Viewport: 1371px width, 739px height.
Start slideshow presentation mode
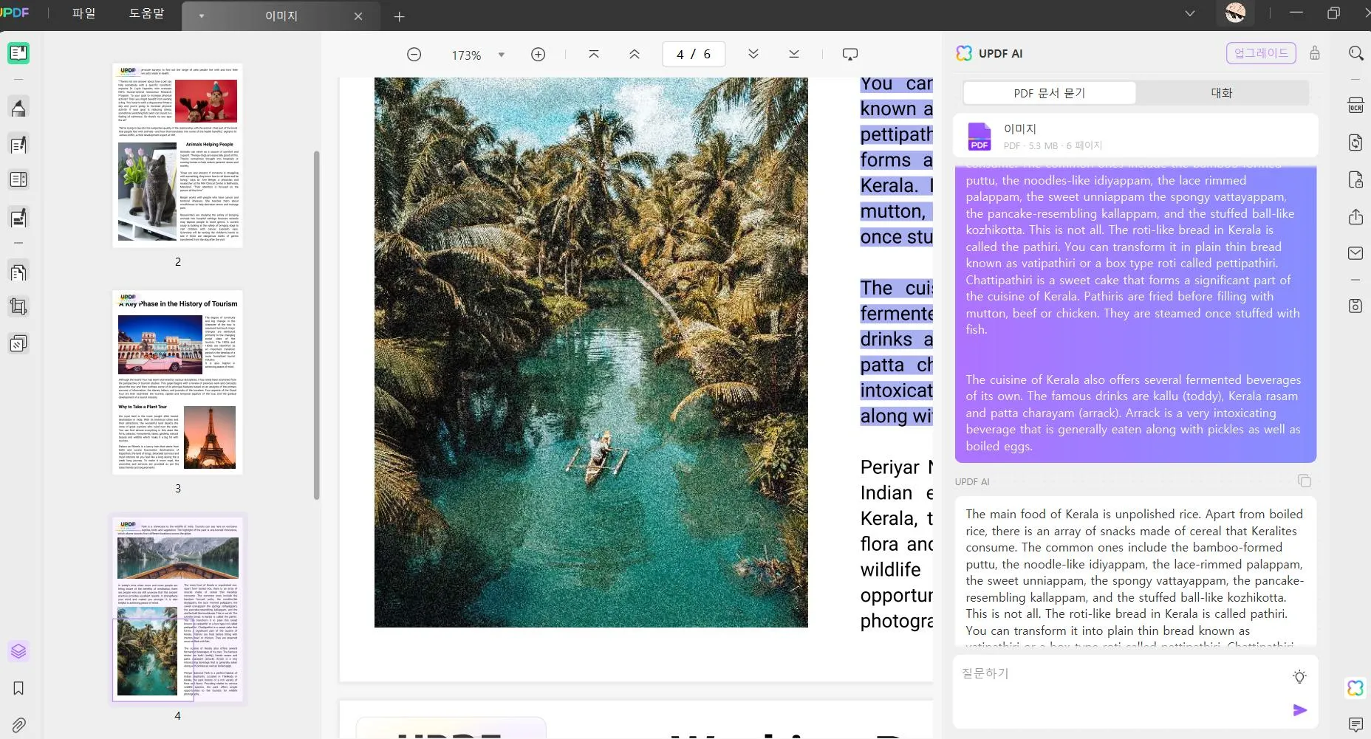[x=850, y=54]
